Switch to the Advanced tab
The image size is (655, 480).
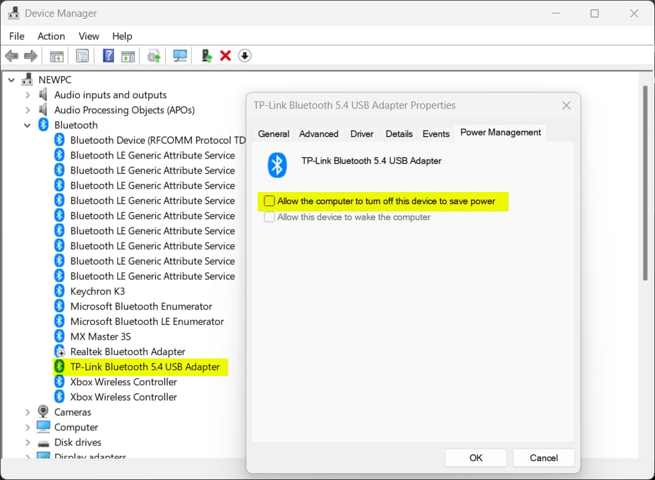tap(319, 134)
